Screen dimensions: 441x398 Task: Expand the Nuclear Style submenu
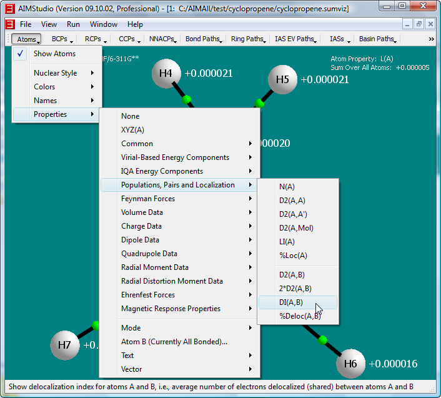pyautogui.click(x=56, y=73)
